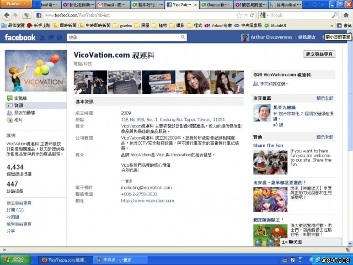The width and height of the screenshot is (353, 265).
Task: Click the search magnifier in Google box
Action: [335, 15]
